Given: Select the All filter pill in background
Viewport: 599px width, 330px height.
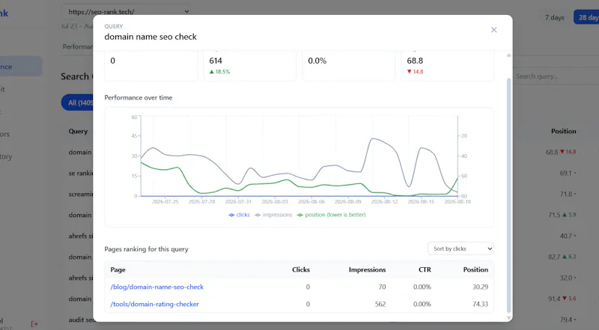Looking at the screenshot, I should [x=77, y=103].
